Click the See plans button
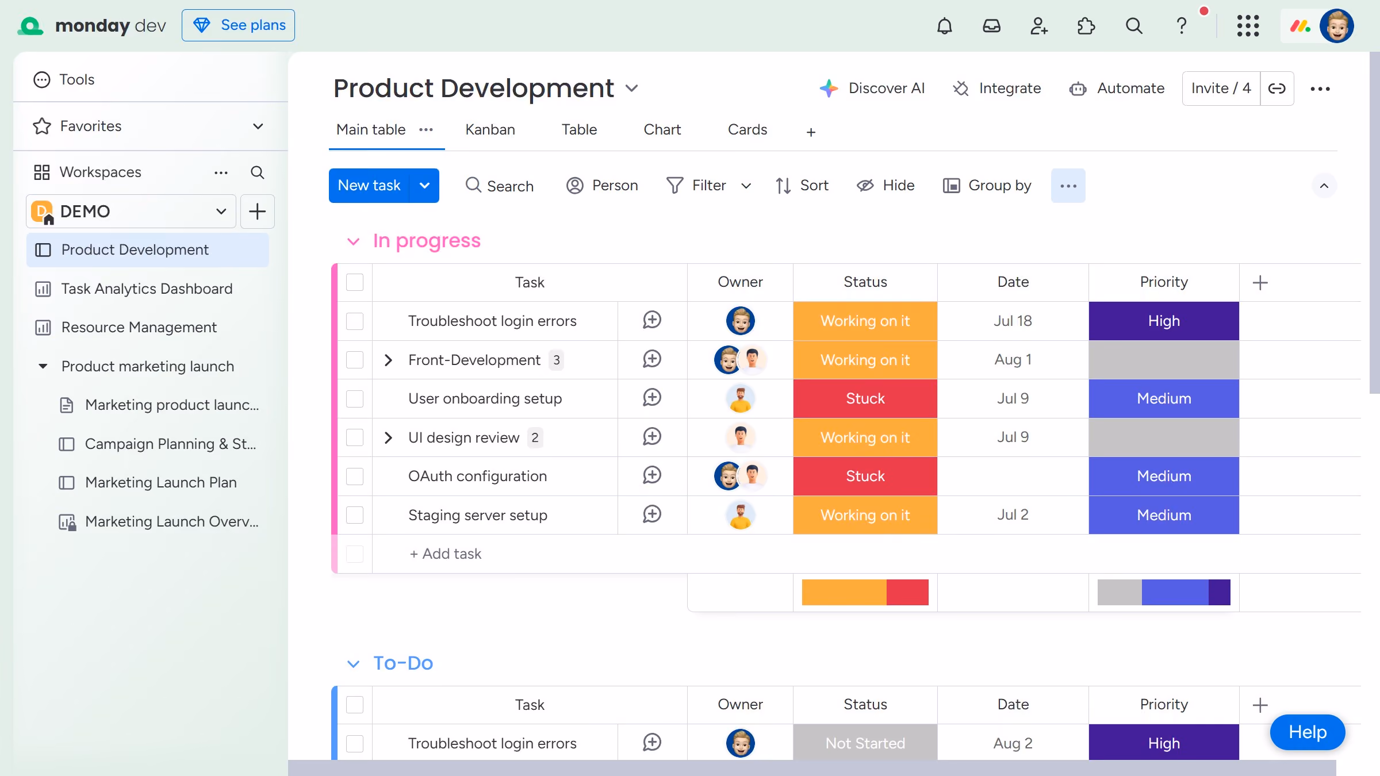This screenshot has width=1380, height=776. click(238, 25)
